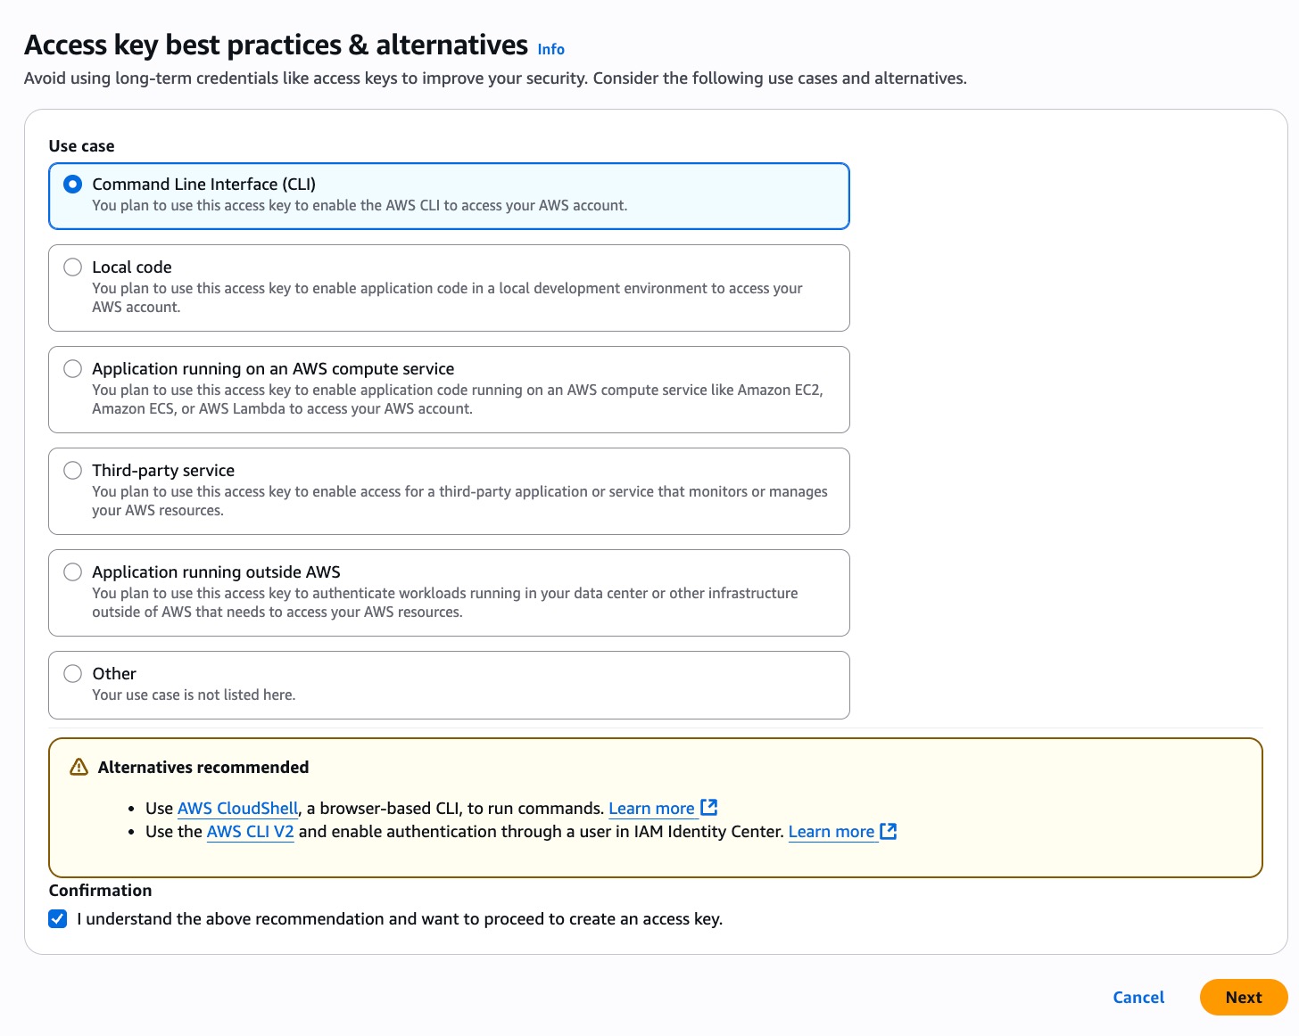Click the external link icon after AWS CLI V2 Learn more
The height and width of the screenshot is (1036, 1299).
(x=889, y=831)
